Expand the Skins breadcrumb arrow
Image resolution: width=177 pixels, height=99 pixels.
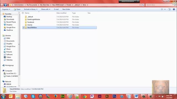[88, 5]
